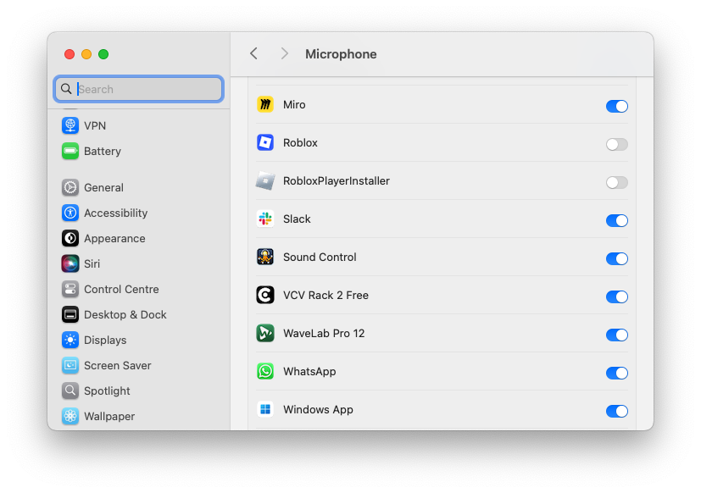
Task: Open the Accessibility settings section
Action: pyautogui.click(x=115, y=213)
